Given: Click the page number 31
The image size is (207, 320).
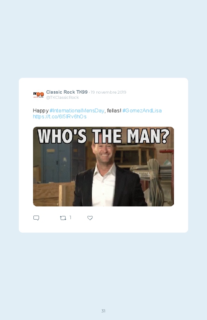Looking at the screenshot, I should click(103, 311).
